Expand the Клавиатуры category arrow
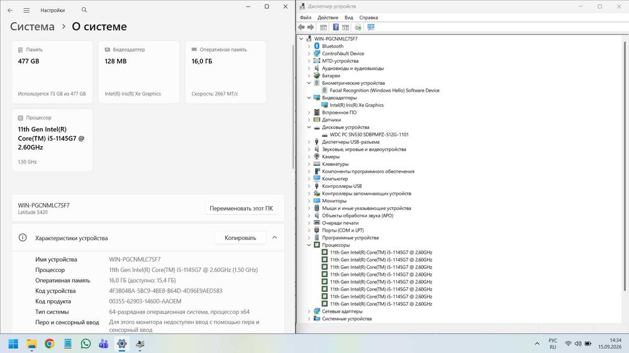Viewport: 629px width, 353px height. pos(309,165)
